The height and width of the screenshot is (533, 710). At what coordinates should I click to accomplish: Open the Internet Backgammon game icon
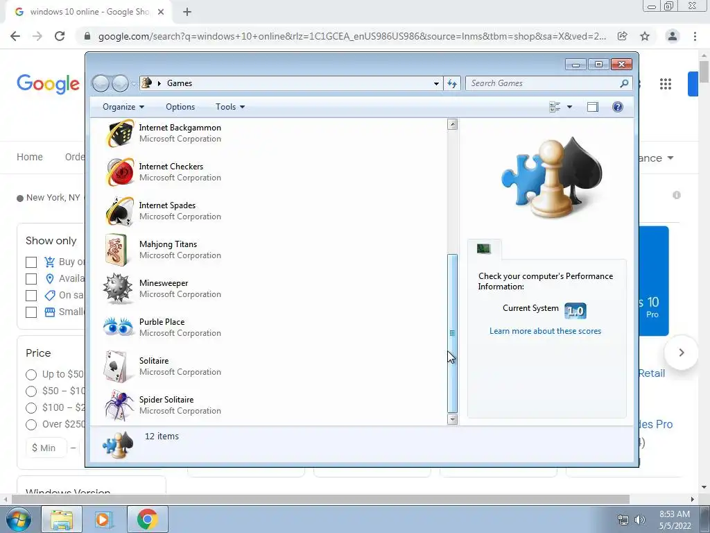click(x=119, y=133)
